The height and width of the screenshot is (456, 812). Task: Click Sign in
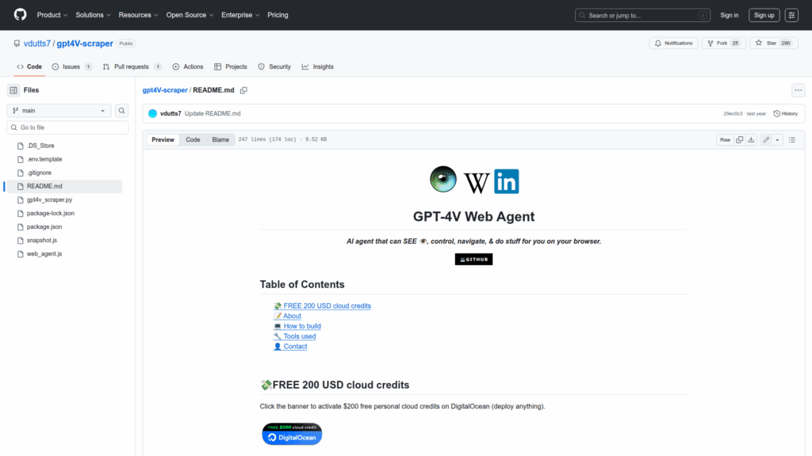point(730,15)
